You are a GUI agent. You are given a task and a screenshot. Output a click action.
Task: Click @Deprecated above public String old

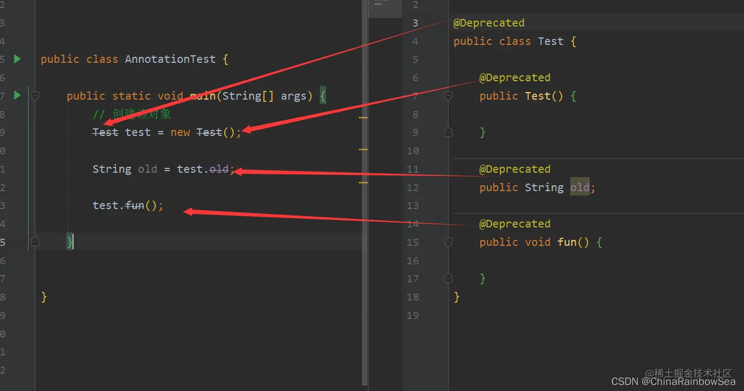515,169
